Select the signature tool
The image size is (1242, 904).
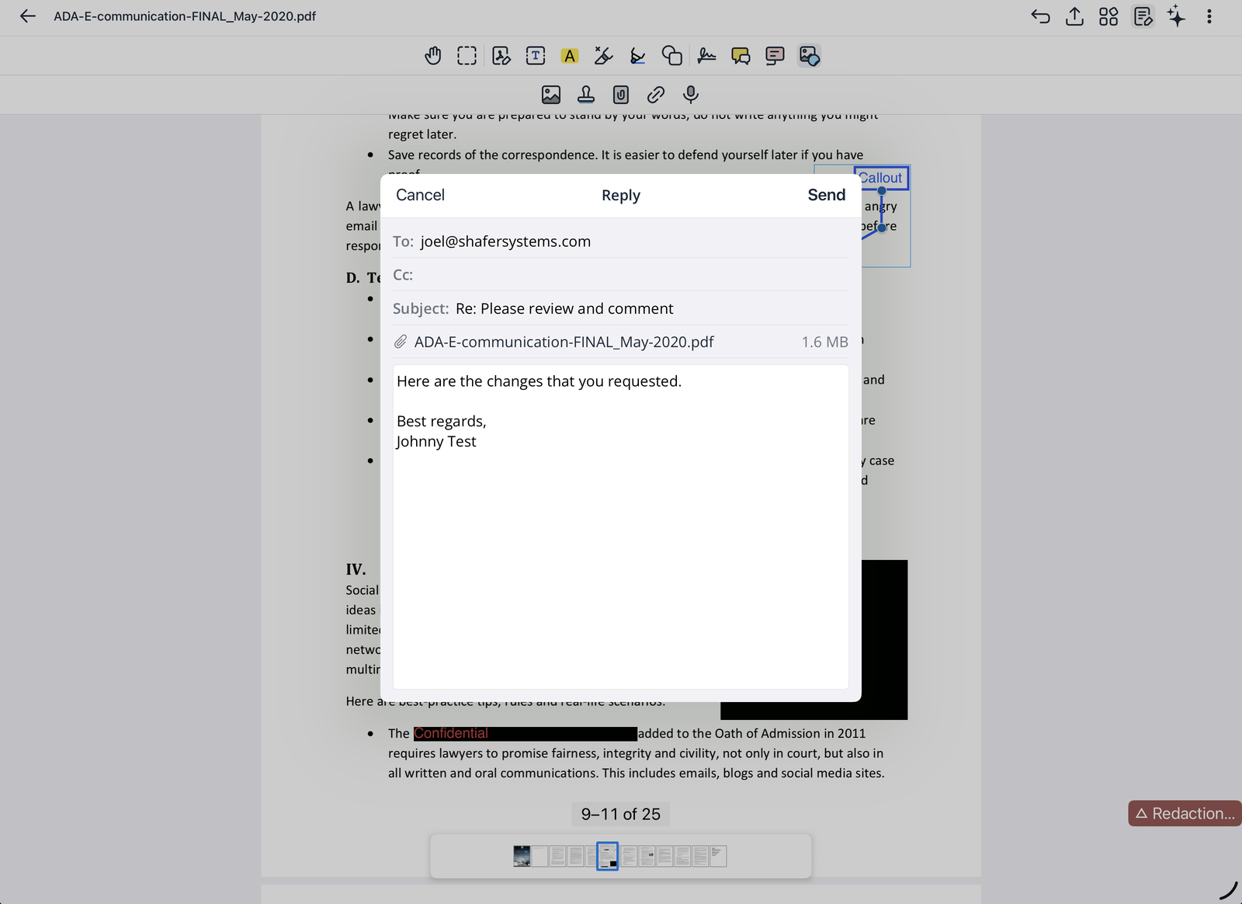point(706,56)
